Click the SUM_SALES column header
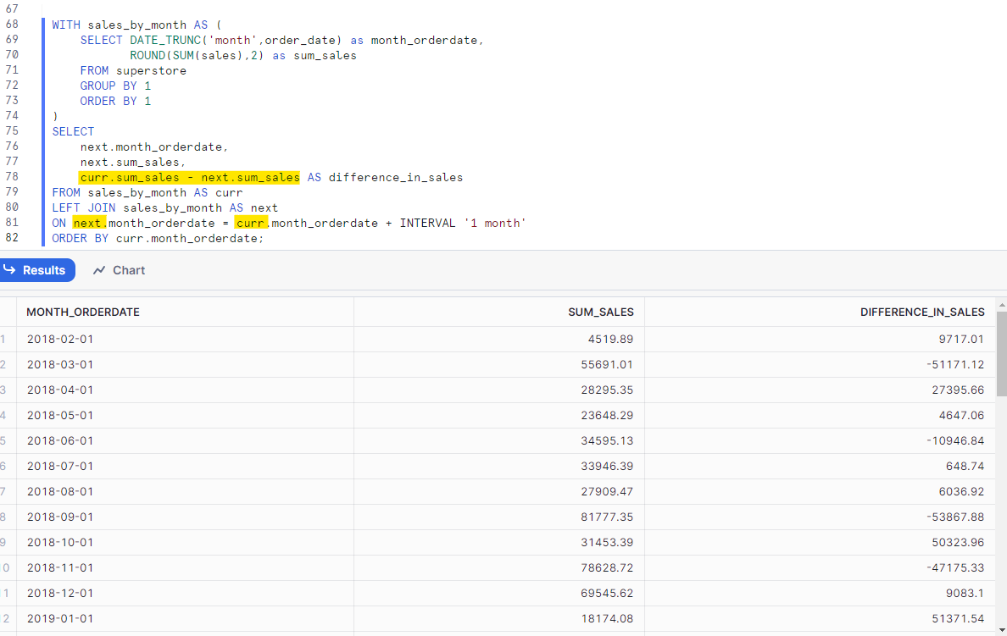 600,312
